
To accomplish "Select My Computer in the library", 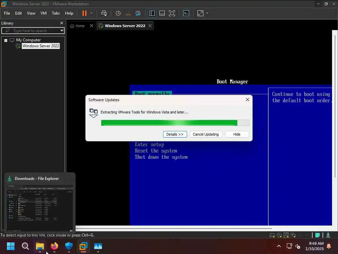I will 28,40.
